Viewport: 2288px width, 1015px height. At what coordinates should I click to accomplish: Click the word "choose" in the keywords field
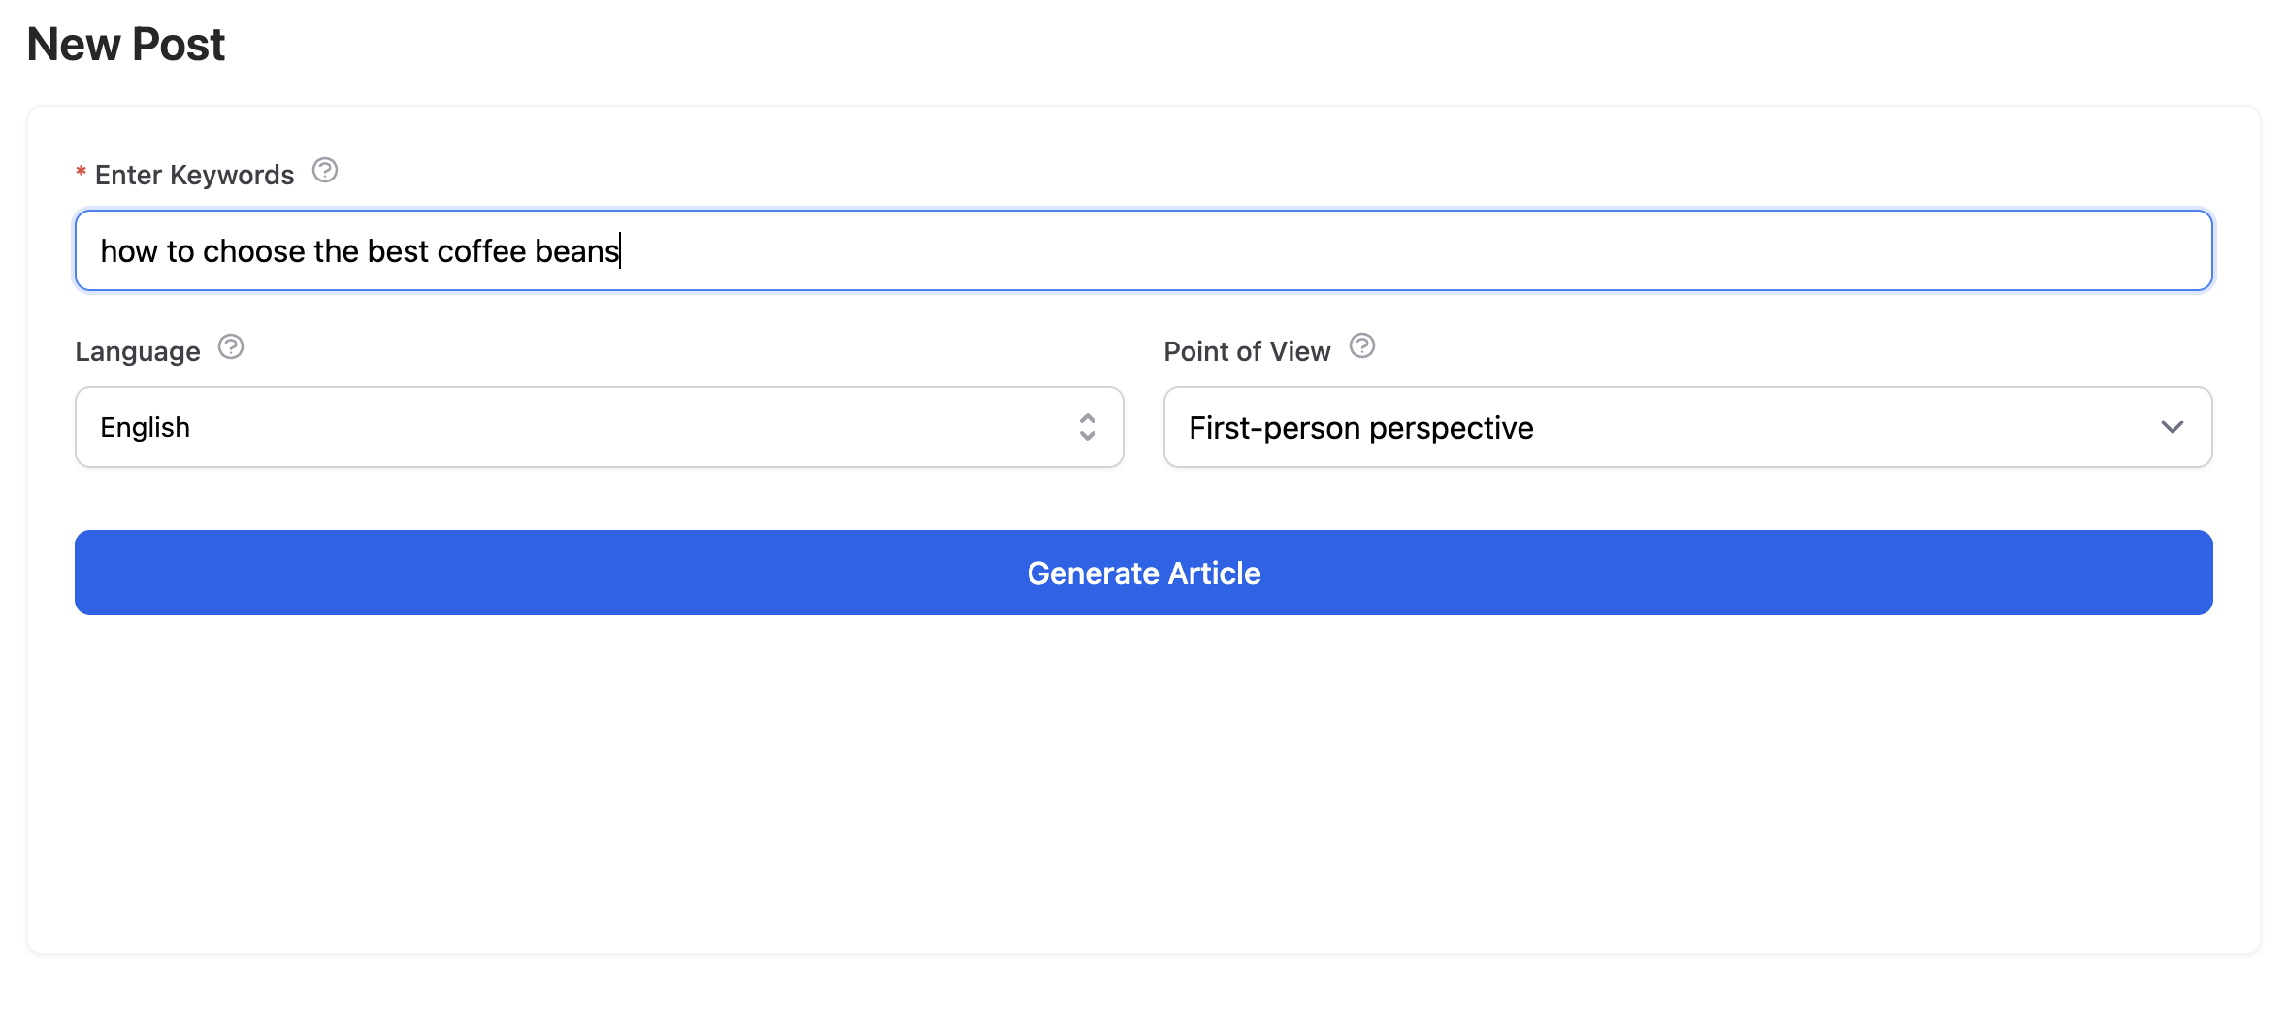point(254,251)
